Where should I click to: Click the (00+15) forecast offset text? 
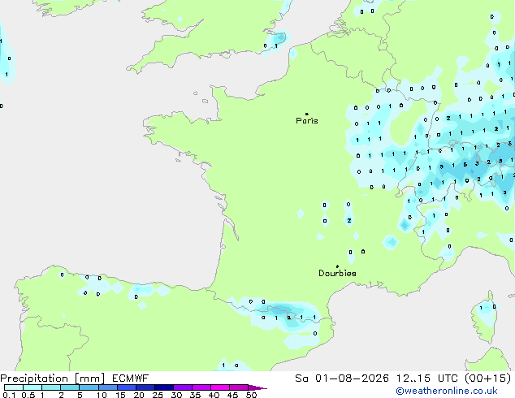click(x=488, y=379)
